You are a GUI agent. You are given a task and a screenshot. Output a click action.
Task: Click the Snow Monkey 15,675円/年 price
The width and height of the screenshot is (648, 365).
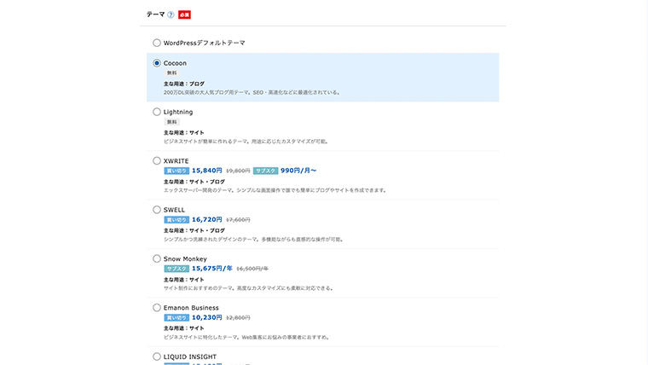[x=211, y=269]
